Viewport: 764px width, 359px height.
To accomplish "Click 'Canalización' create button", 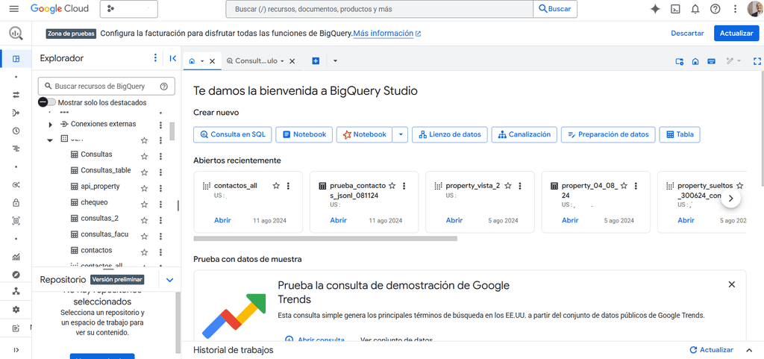I will [x=524, y=134].
